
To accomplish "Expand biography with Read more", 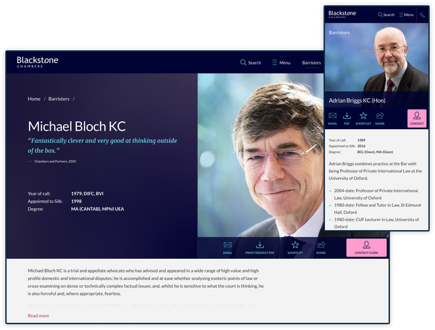I will (38, 315).
